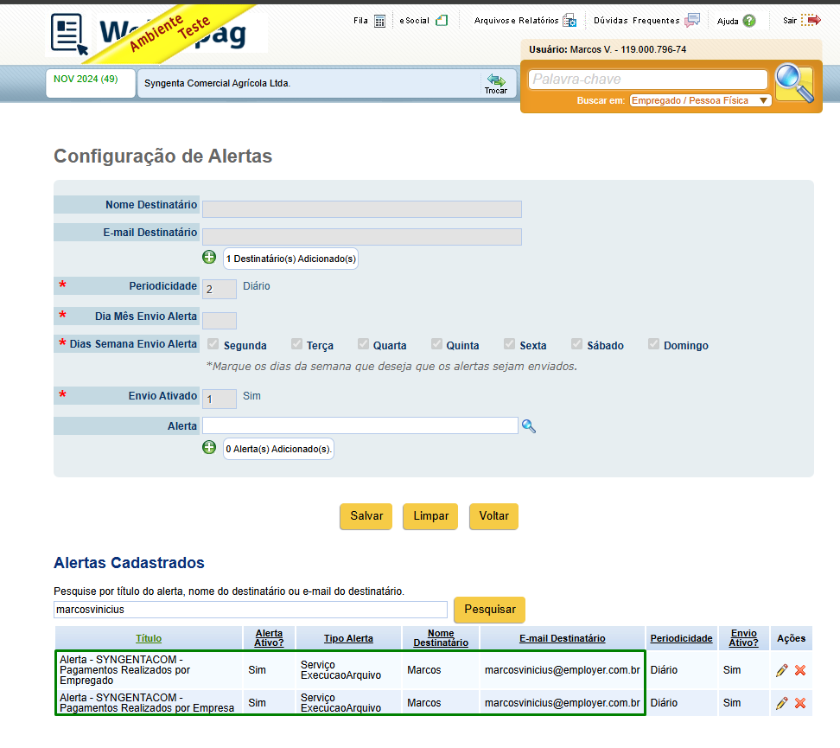This screenshot has width=840, height=748.
Task: Toggle the Sexta checkbox
Action: (x=510, y=344)
